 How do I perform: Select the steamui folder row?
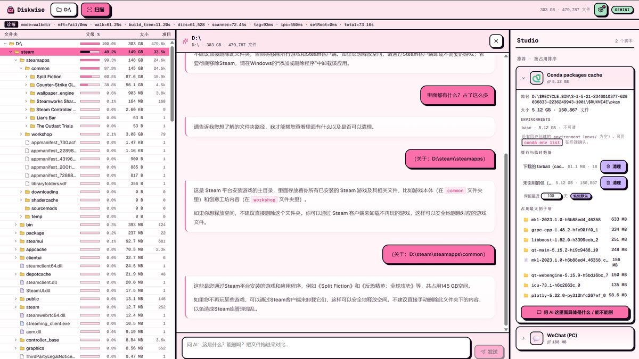pyautogui.click(x=86, y=241)
